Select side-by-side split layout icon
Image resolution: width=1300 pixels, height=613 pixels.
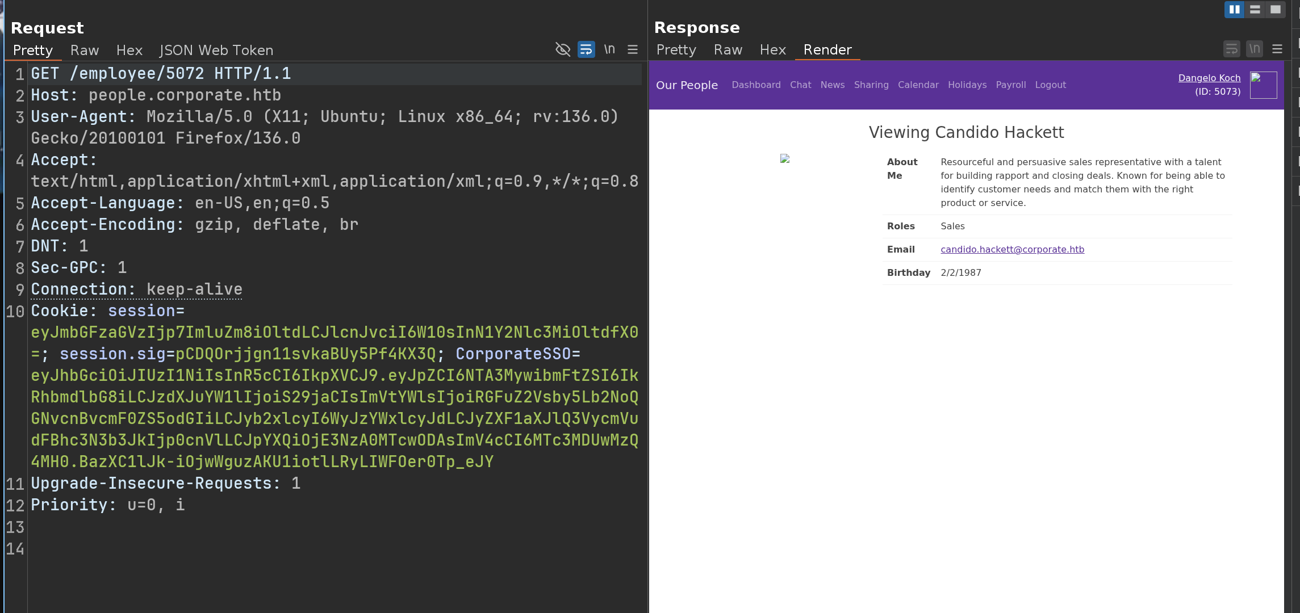click(x=1234, y=10)
